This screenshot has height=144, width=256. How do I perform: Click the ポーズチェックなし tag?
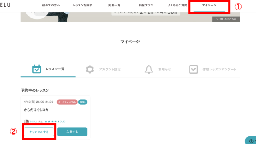point(67,102)
